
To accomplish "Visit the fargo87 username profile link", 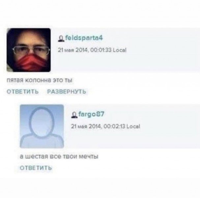I will coord(91,114).
